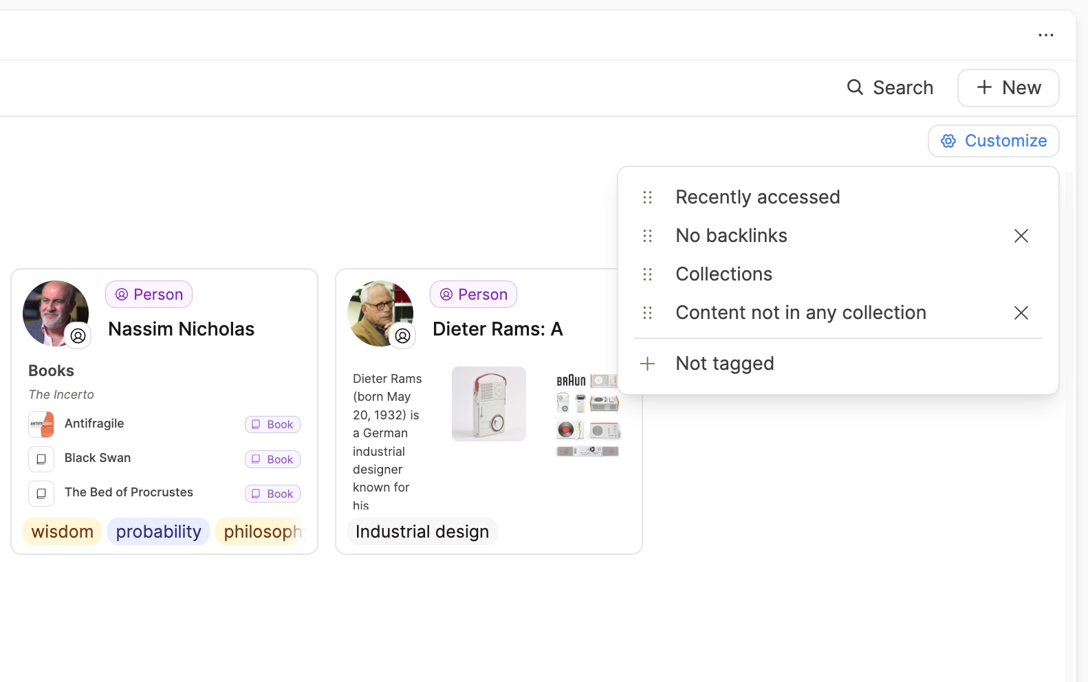
Task: Click the Black Swan book icon
Action: click(x=41, y=459)
